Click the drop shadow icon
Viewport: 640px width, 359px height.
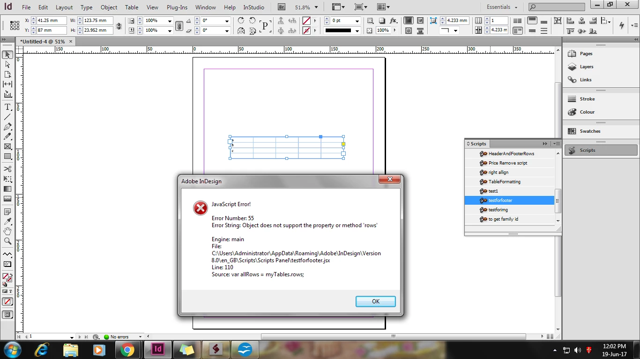[x=382, y=21]
